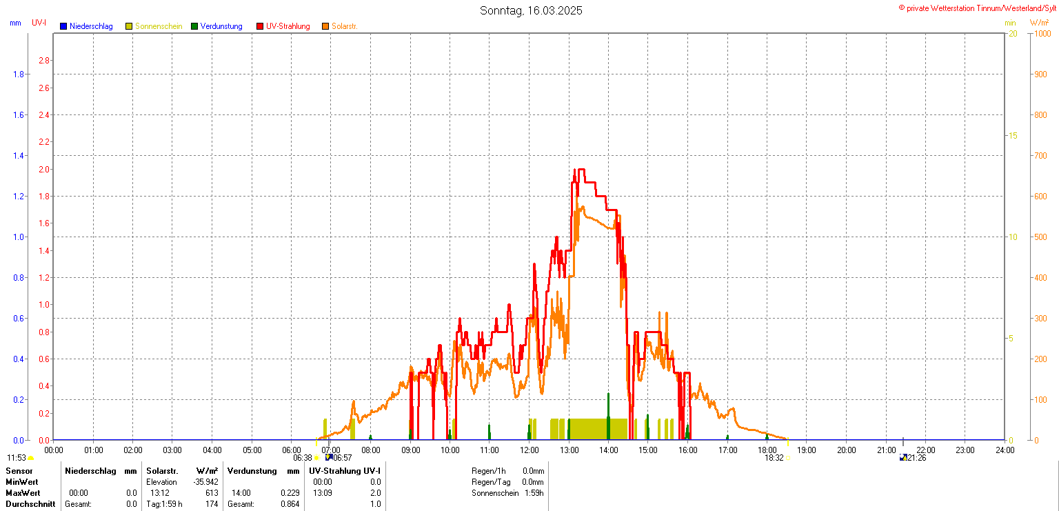Screen dimensions: 1059x511
Task: Click the Solarstr. legend label text
Action: (344, 26)
